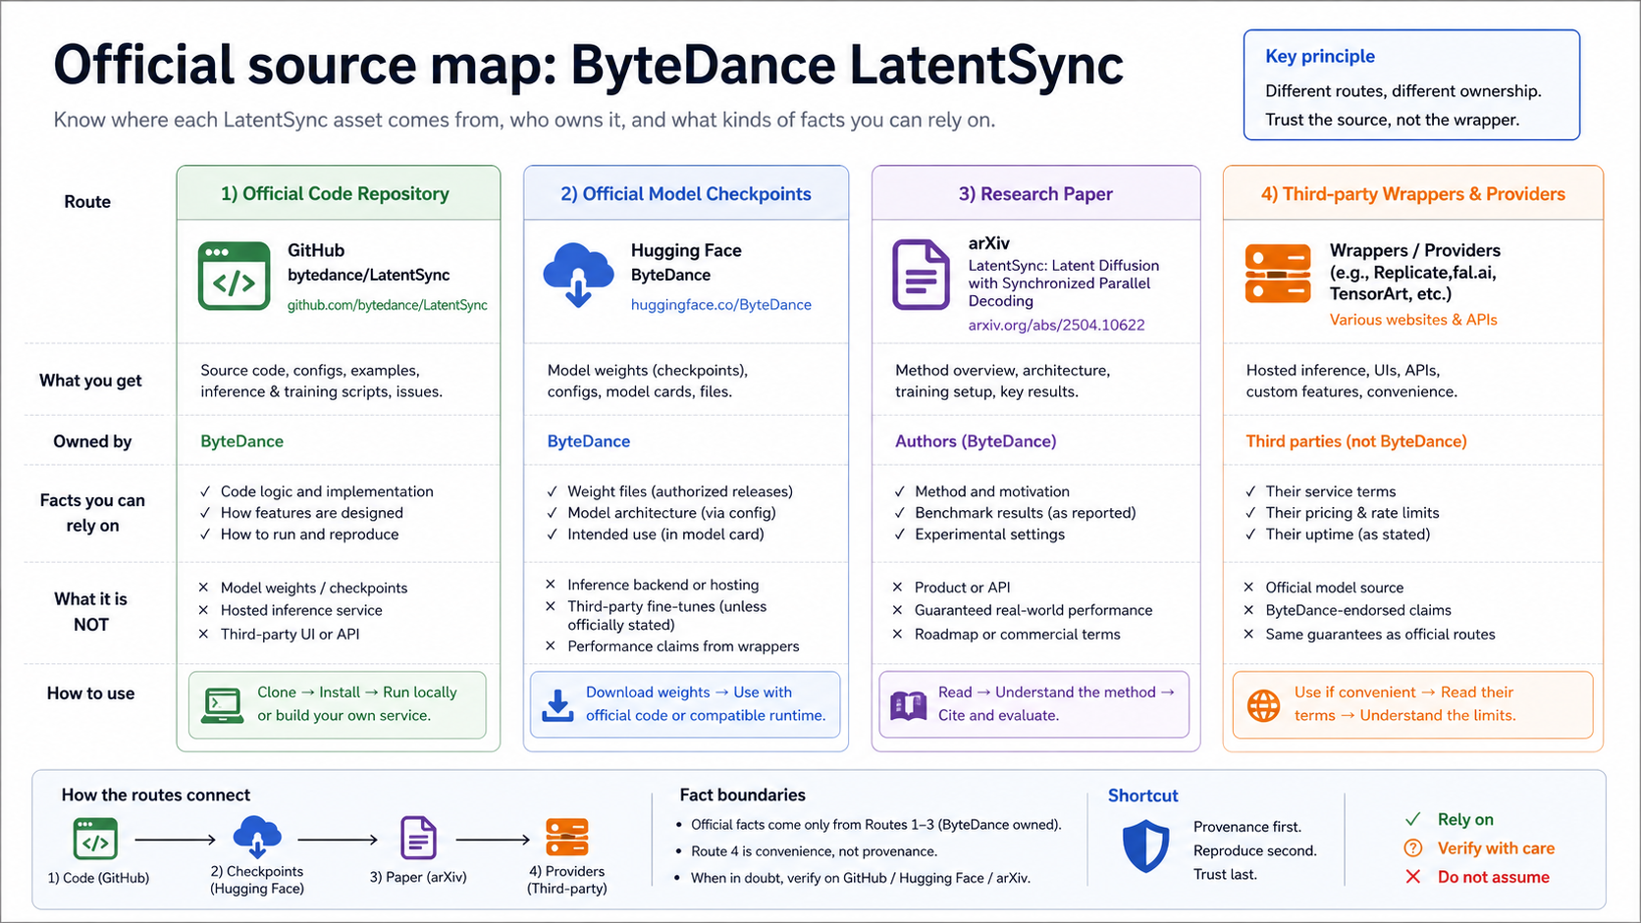
Task: Click Hosted inference service list item
Action: point(301,610)
